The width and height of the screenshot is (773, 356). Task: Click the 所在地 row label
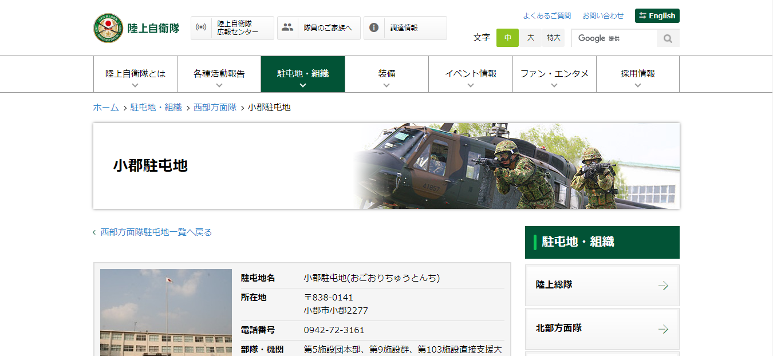pos(254,298)
